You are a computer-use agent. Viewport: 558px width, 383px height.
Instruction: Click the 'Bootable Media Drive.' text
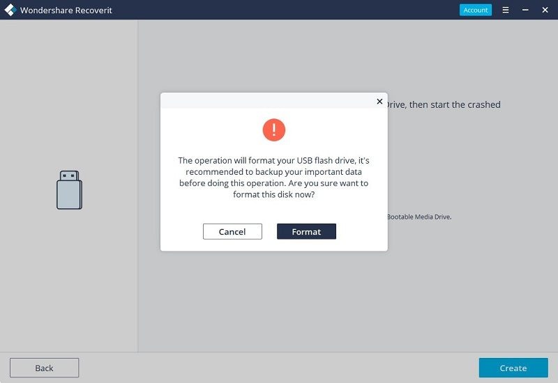[419, 217]
